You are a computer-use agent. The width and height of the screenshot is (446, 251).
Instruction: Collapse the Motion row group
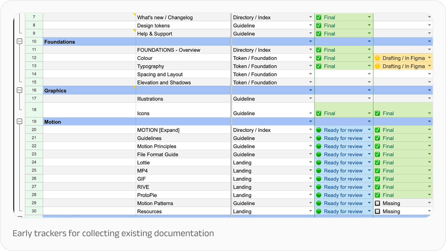[20, 121]
